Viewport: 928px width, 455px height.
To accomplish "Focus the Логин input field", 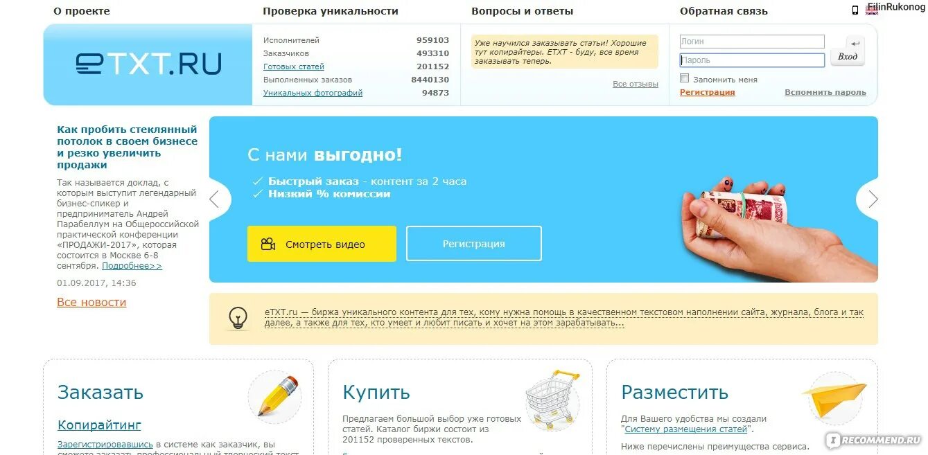I will click(x=752, y=42).
